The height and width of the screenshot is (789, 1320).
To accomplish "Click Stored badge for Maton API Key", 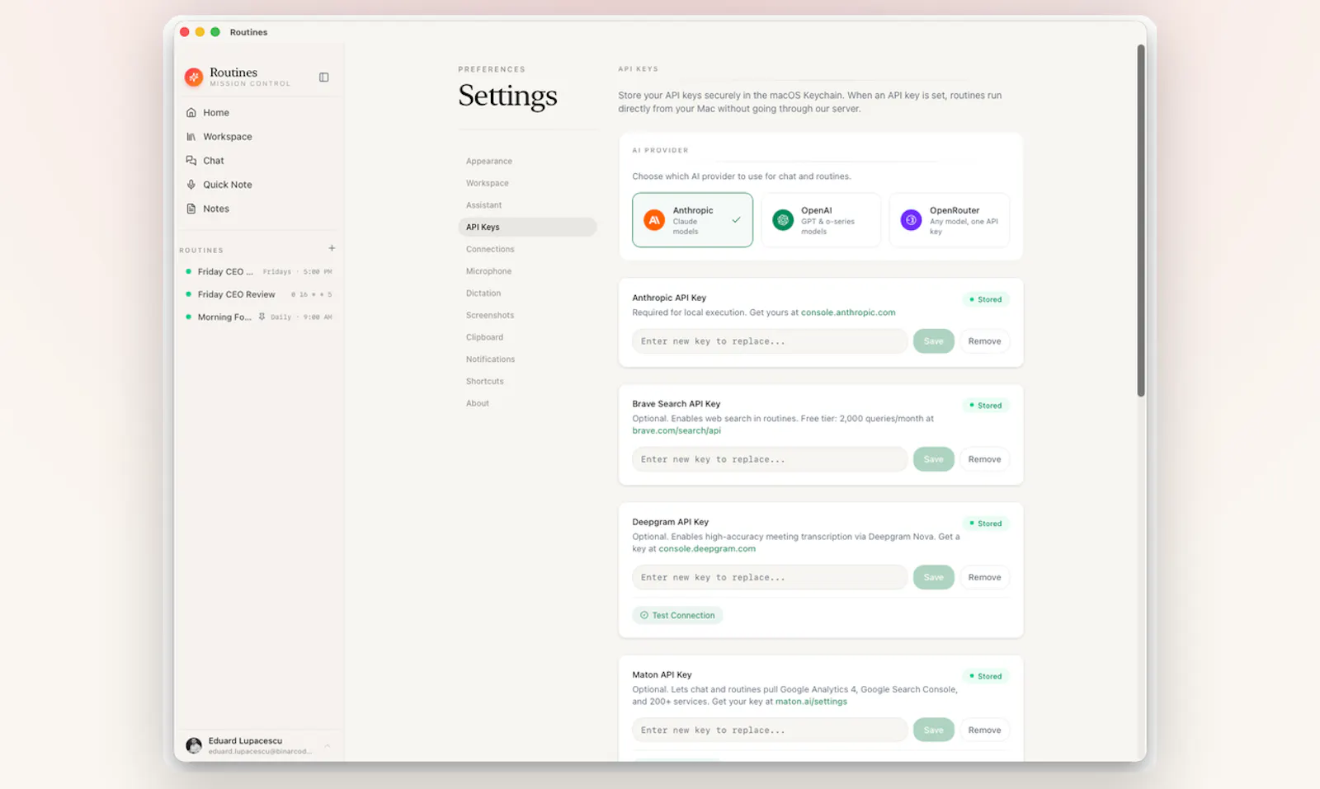I will (x=986, y=677).
